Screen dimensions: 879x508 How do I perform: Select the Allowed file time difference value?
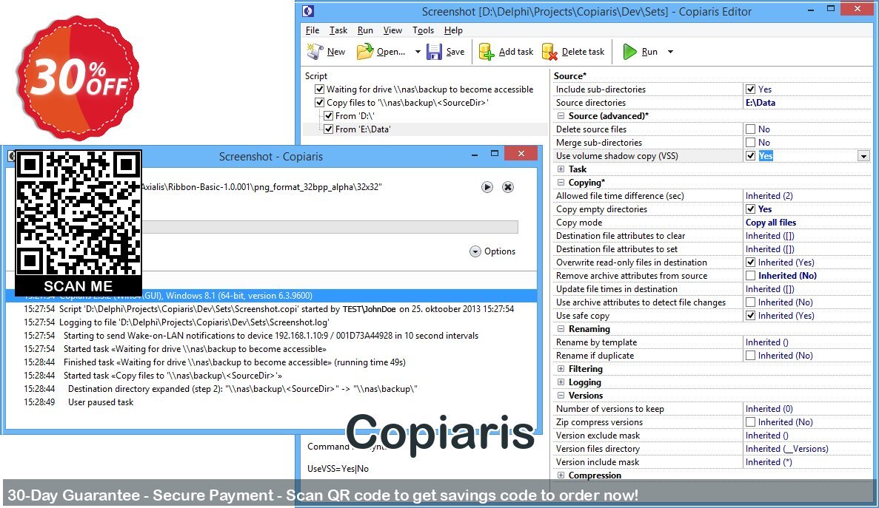pos(769,196)
